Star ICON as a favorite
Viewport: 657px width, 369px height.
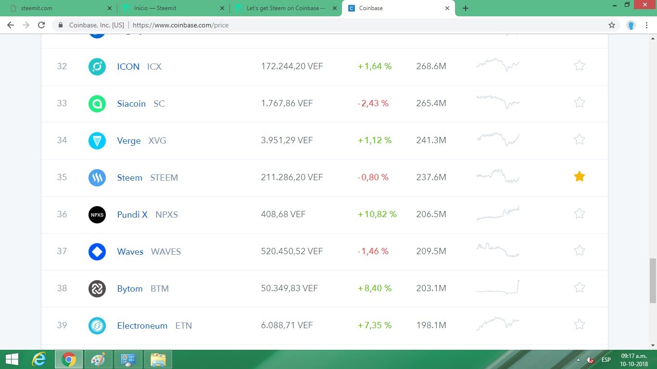pyautogui.click(x=580, y=65)
